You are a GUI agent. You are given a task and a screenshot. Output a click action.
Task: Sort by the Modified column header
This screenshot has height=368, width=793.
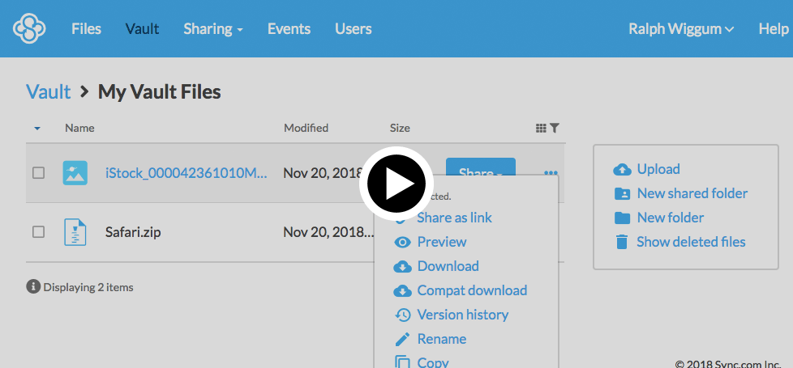point(306,128)
